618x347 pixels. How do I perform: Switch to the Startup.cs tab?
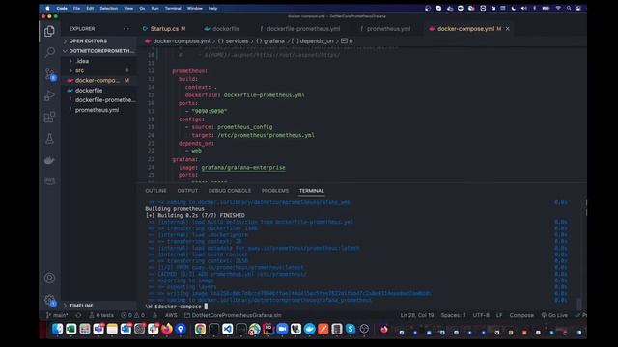coord(164,28)
